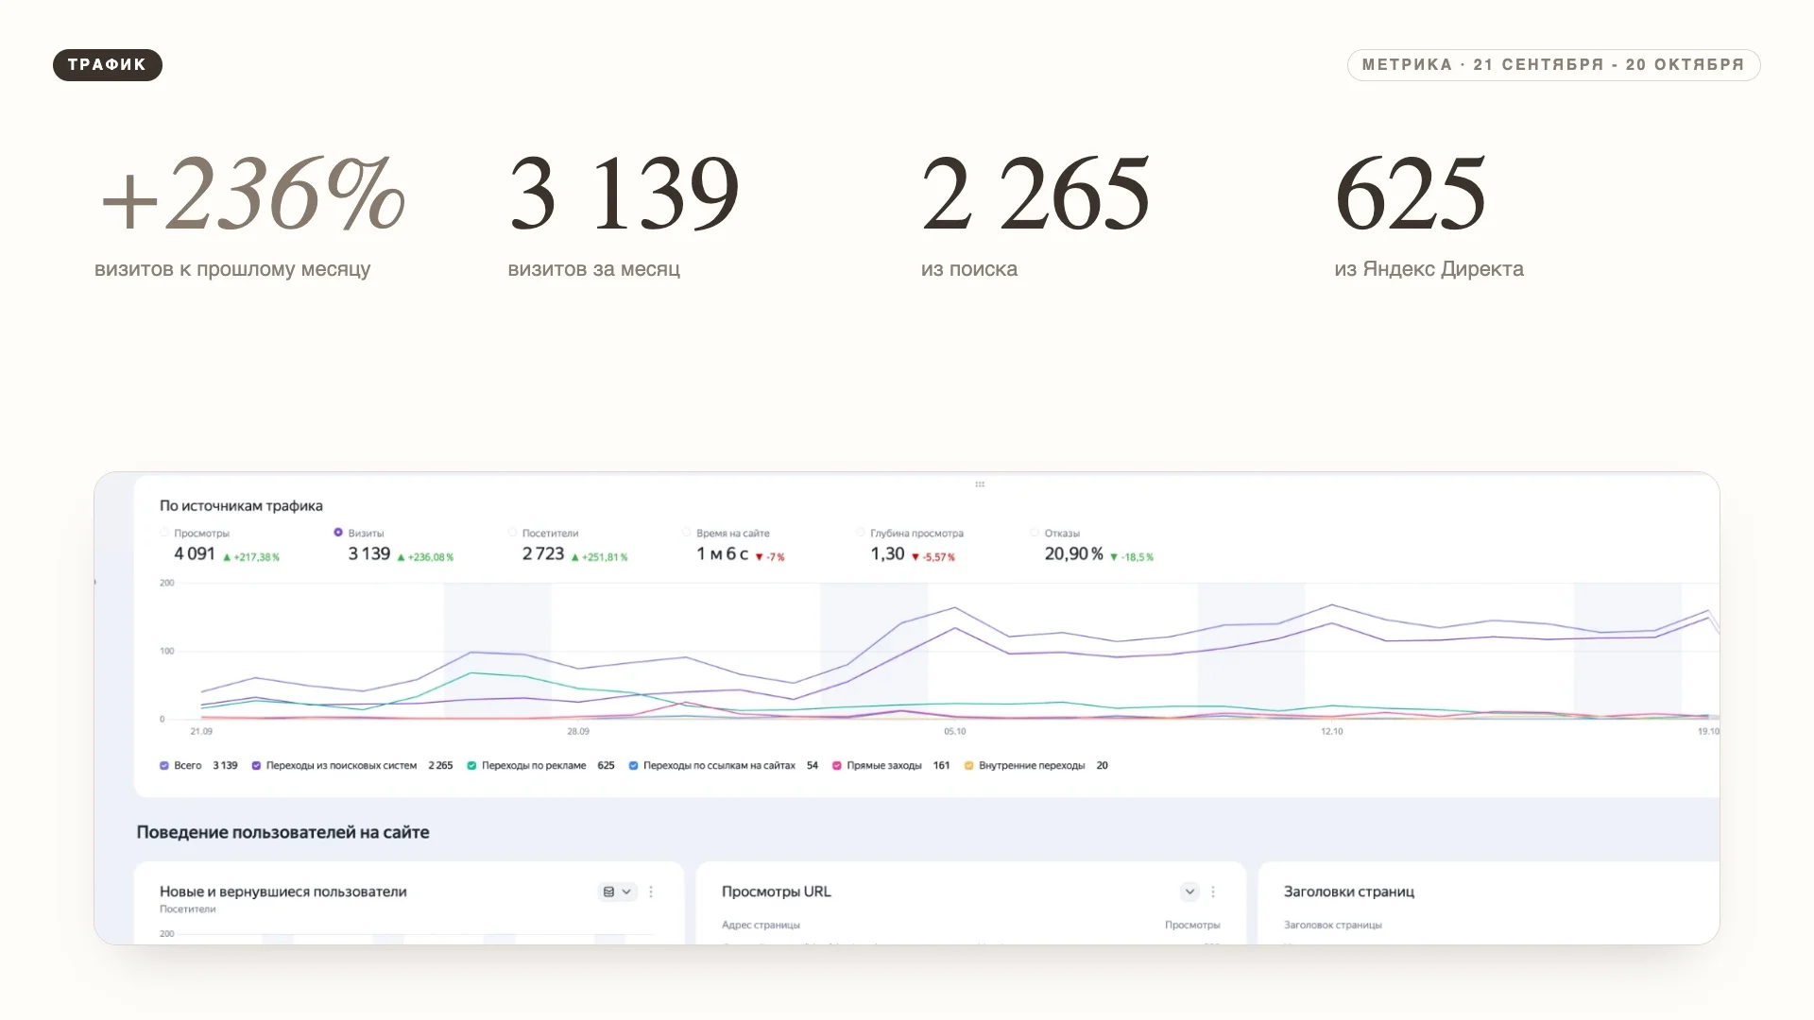Click the 28.09 date label on chart axis
Image resolution: width=1814 pixels, height=1020 pixels.
coord(578,732)
